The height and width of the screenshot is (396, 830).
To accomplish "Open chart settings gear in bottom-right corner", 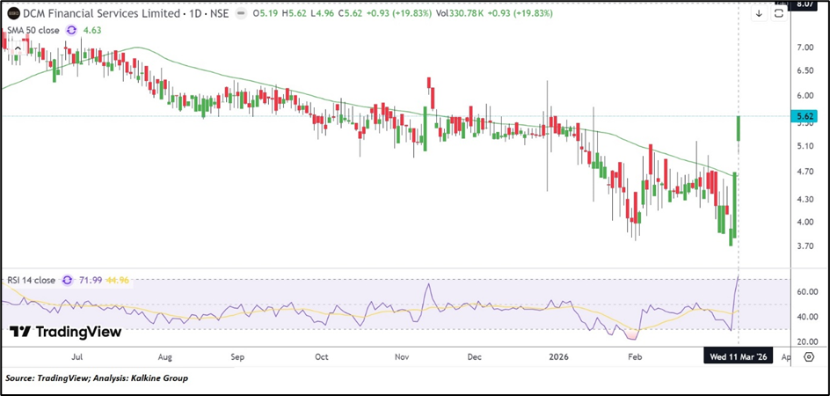I will click(808, 358).
